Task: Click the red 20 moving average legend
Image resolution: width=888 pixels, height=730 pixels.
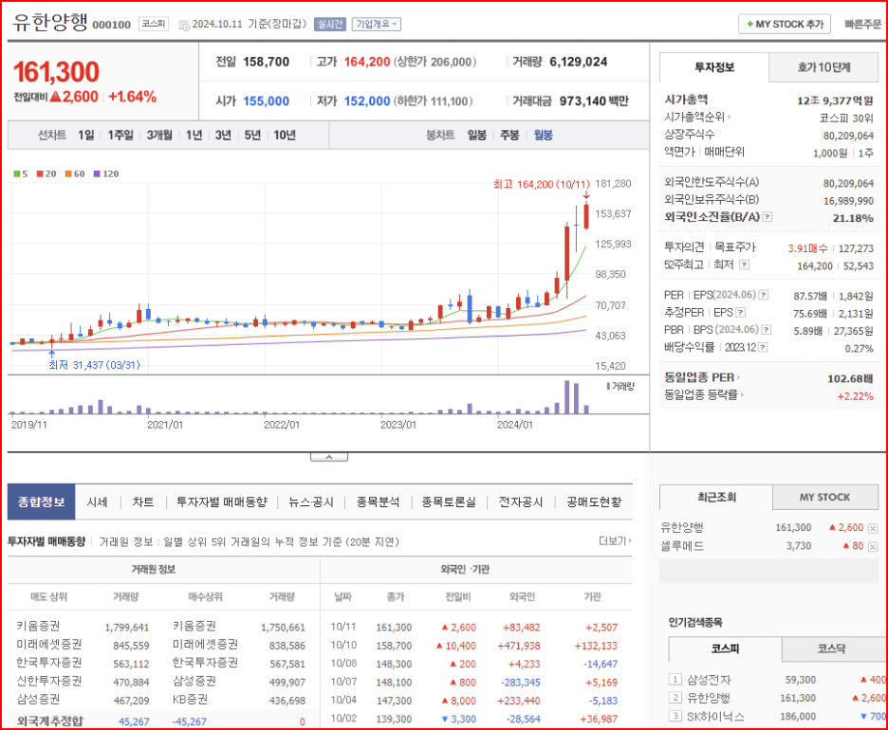Action: pos(46,173)
